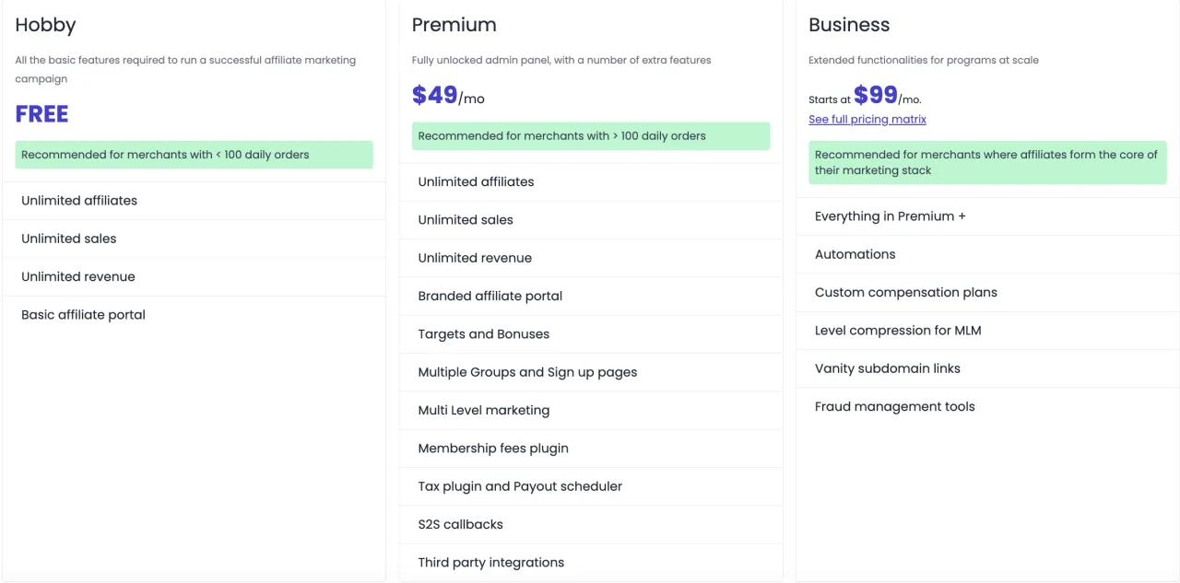
Task: Select S2S callbacks feature row
Action: tap(591, 525)
